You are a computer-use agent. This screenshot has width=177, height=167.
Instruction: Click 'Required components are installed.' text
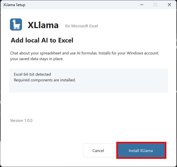point(45,80)
